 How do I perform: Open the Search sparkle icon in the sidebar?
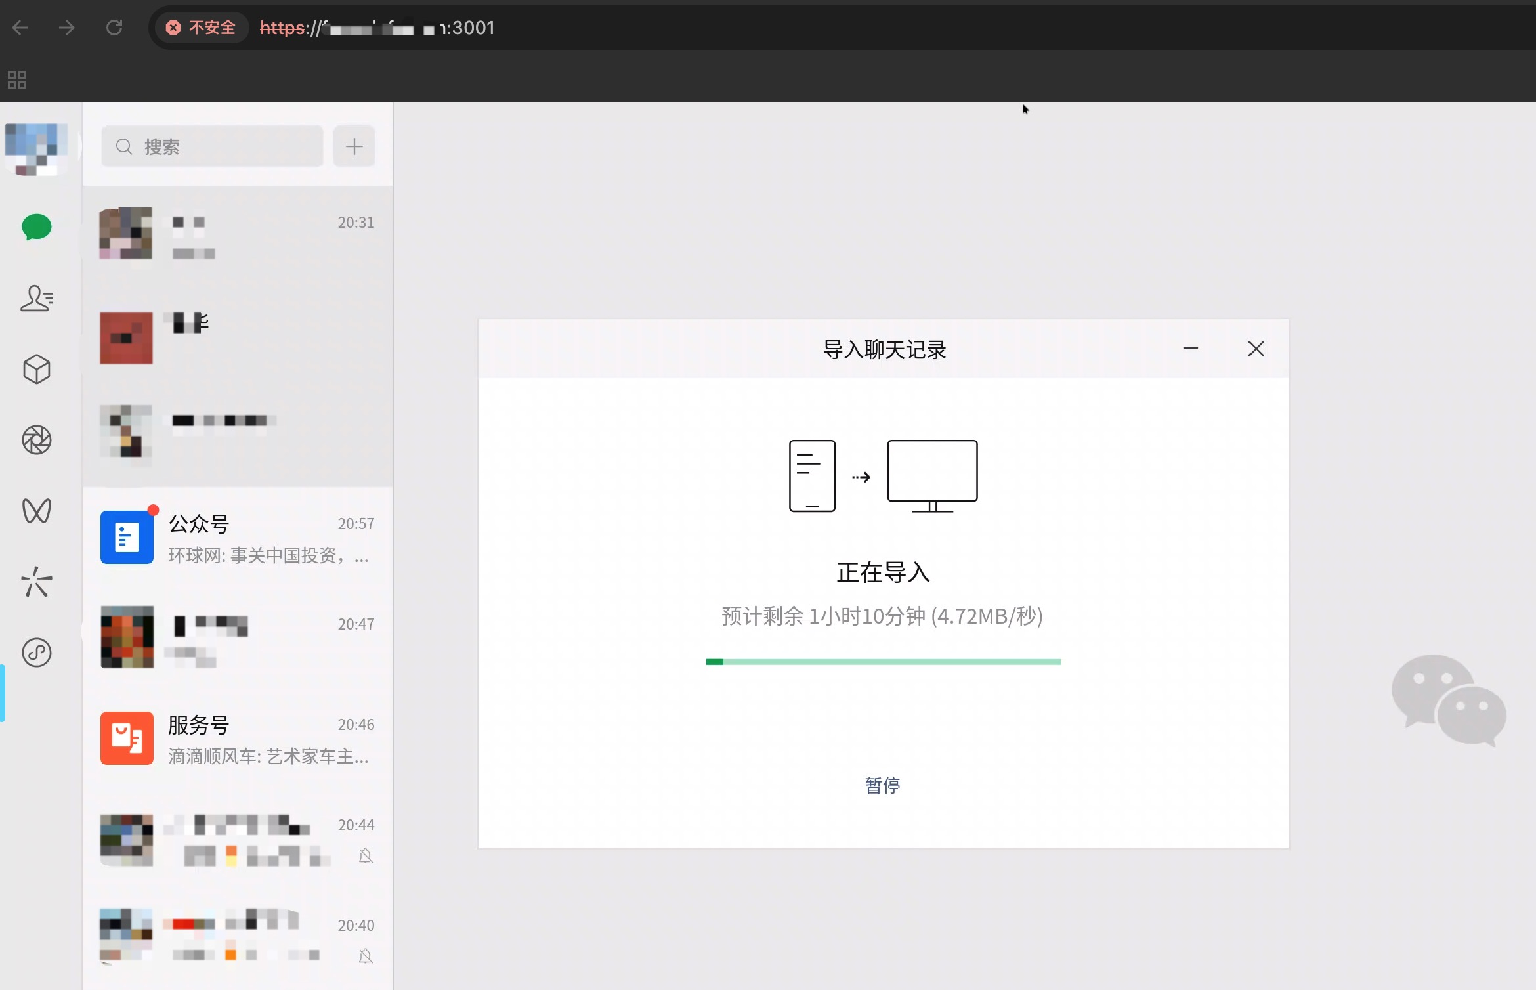[37, 582]
